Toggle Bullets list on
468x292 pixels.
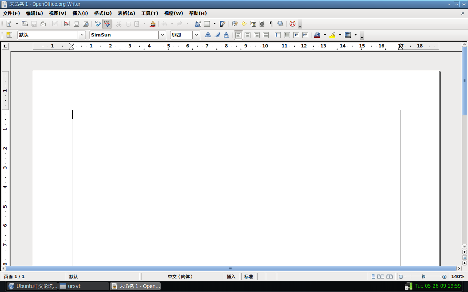[287, 35]
